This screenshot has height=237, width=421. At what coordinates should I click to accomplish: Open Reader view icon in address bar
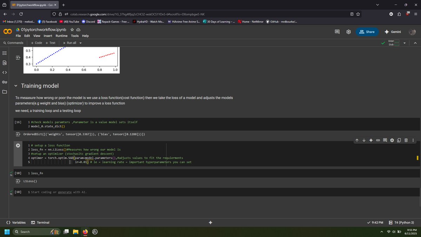(x=352, y=14)
